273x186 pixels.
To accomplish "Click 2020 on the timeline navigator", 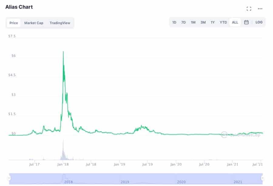I will point(181,182).
